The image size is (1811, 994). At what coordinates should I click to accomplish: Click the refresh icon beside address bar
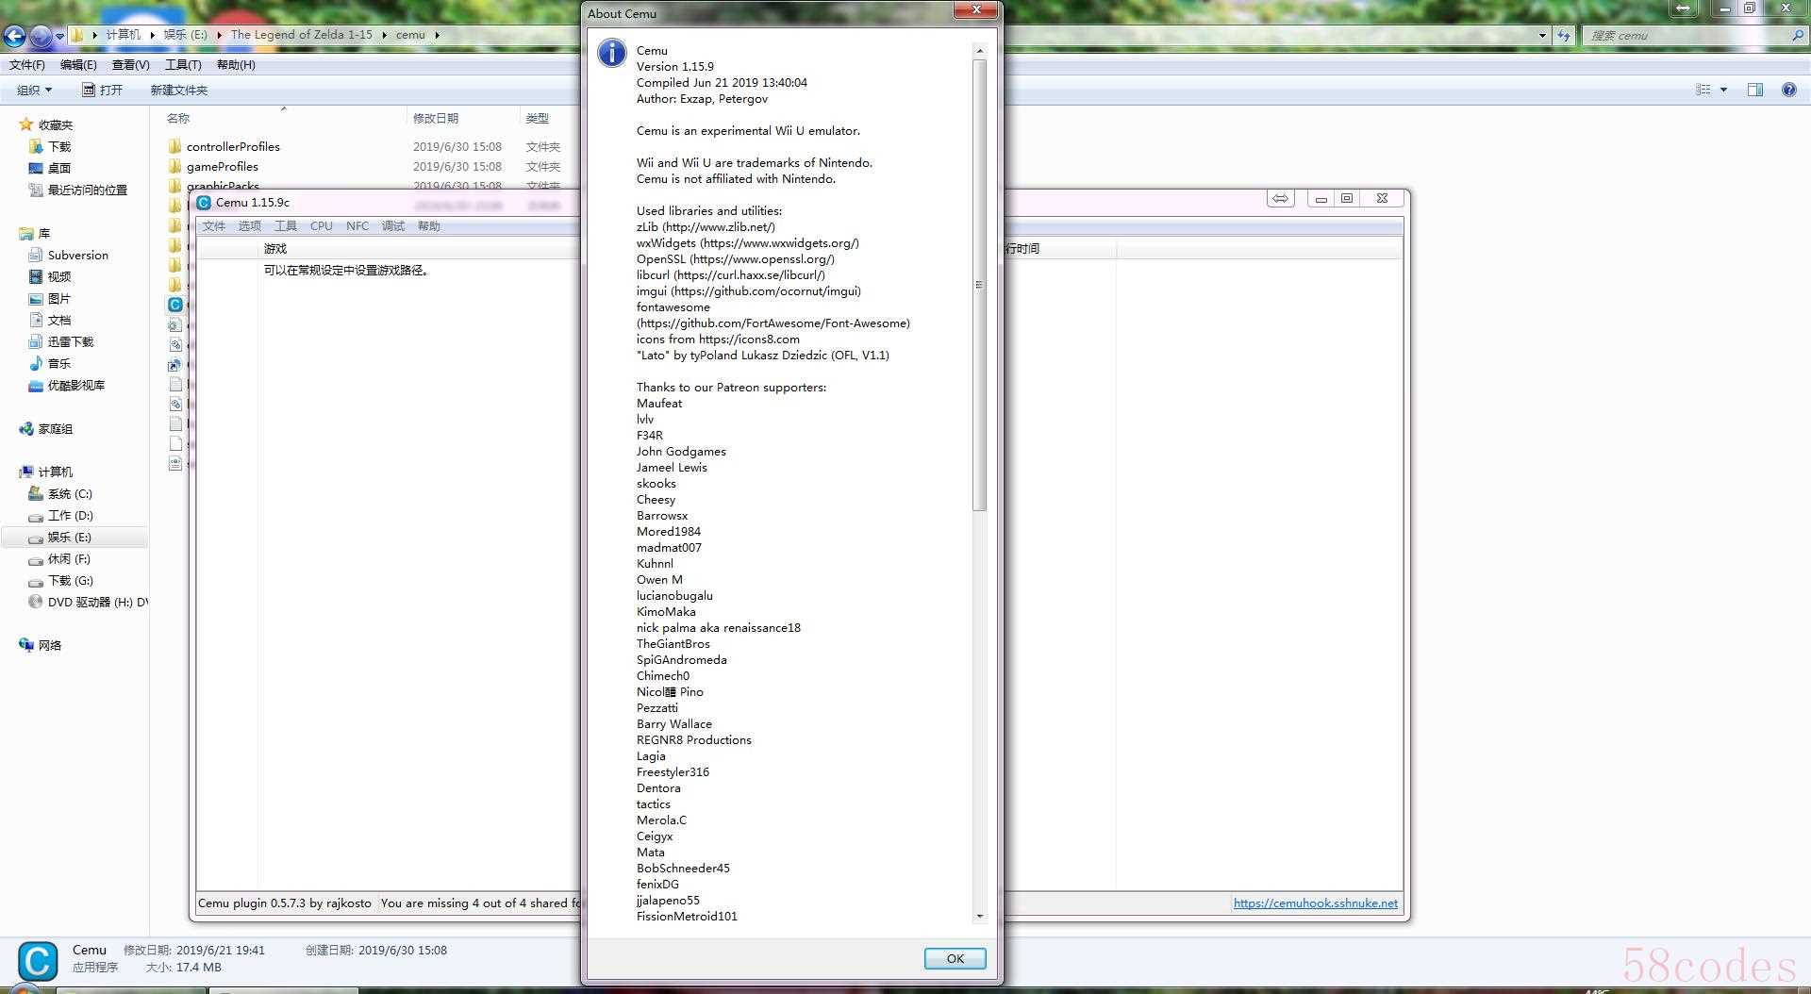coord(1564,36)
